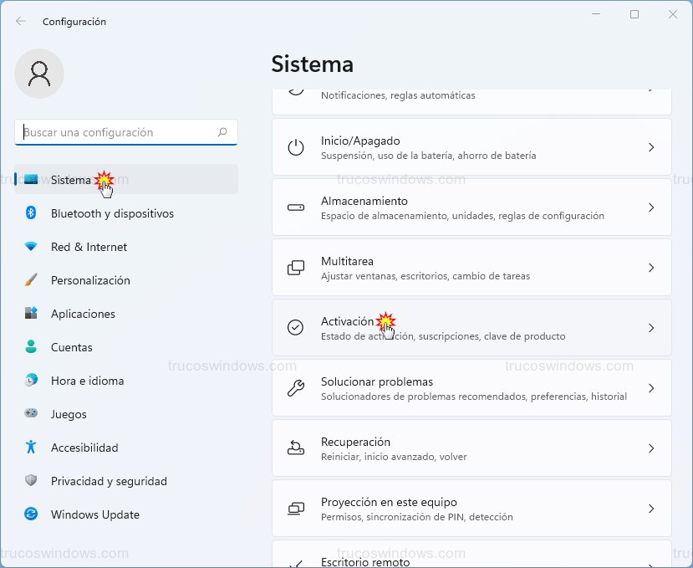Click the Activación checkmark circle icon
Image resolution: width=693 pixels, height=568 pixels.
point(295,328)
